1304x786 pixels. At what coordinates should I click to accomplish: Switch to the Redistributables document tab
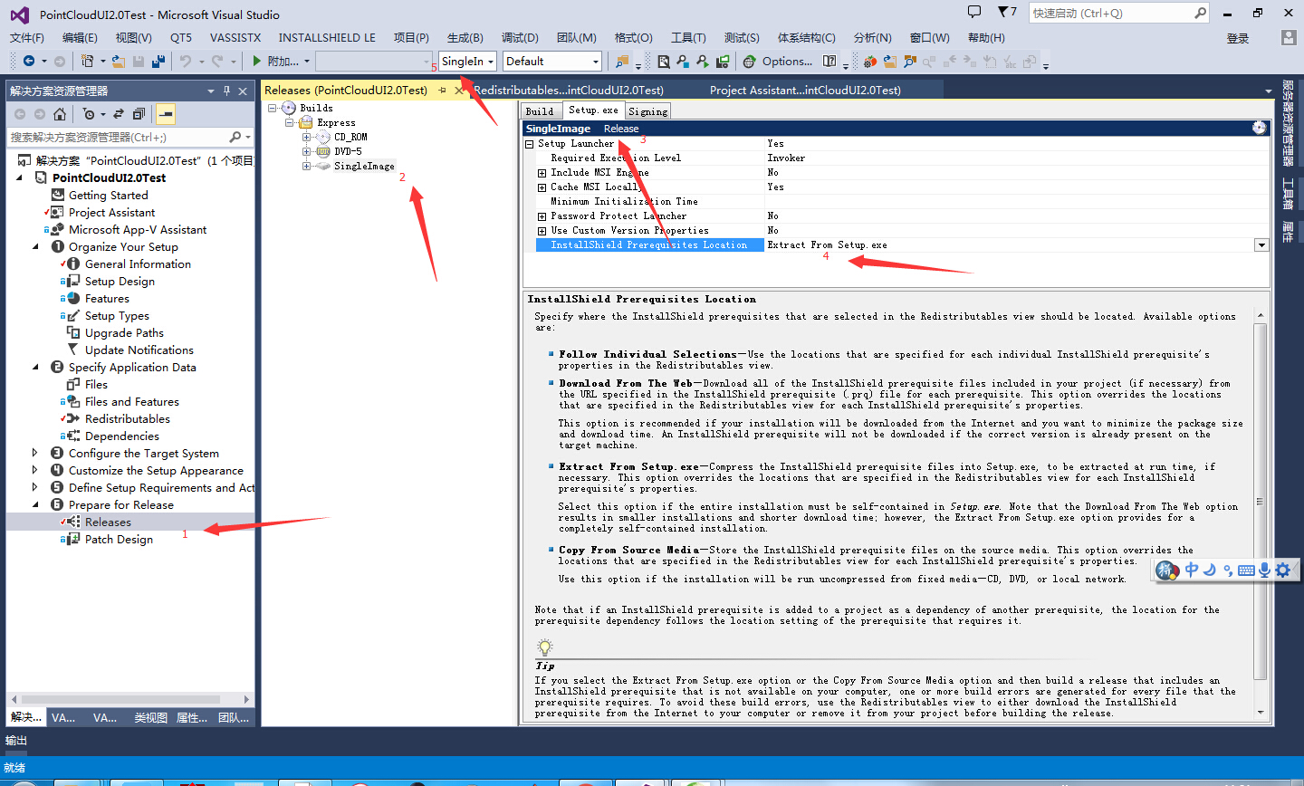[569, 90]
